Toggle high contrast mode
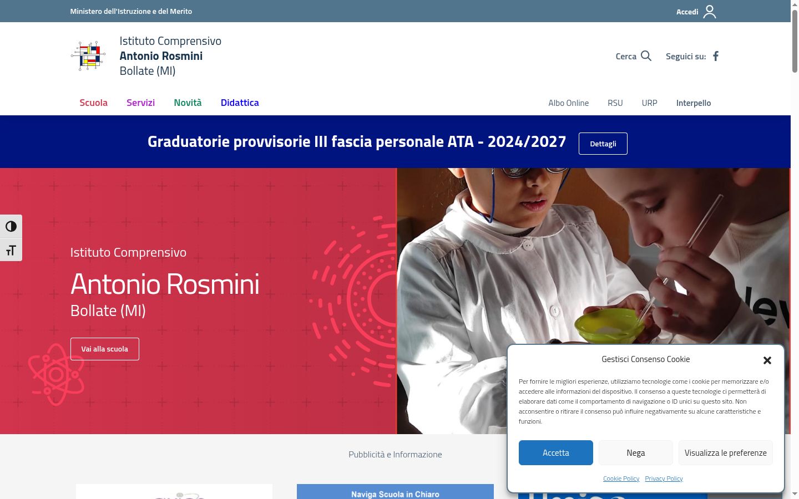The image size is (799, 499). pos(11,226)
